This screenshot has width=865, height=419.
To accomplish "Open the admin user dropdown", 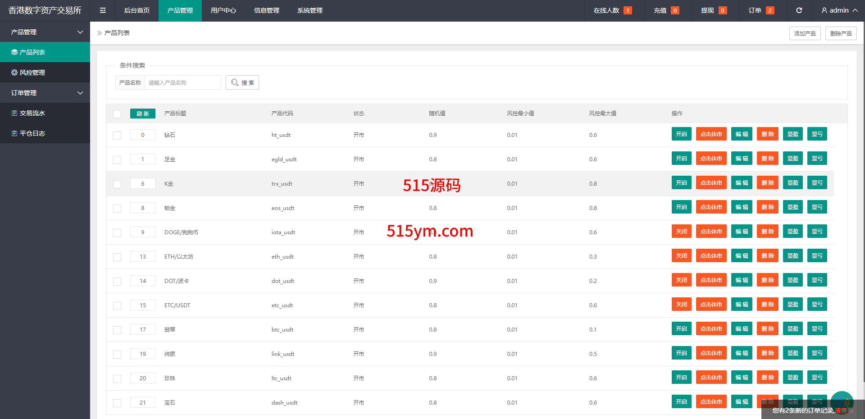I will click(x=839, y=10).
